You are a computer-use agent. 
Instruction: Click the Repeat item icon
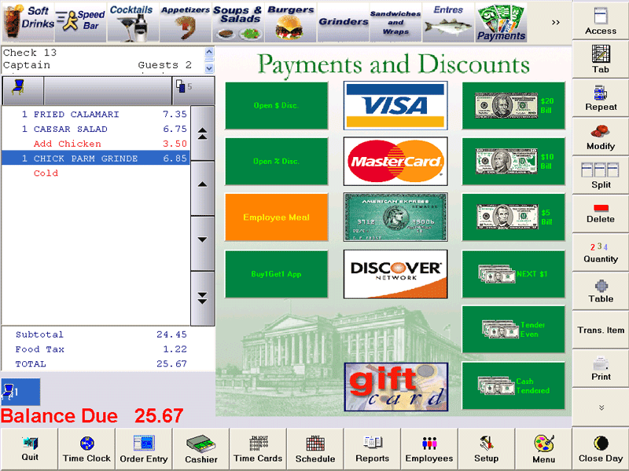(x=600, y=99)
